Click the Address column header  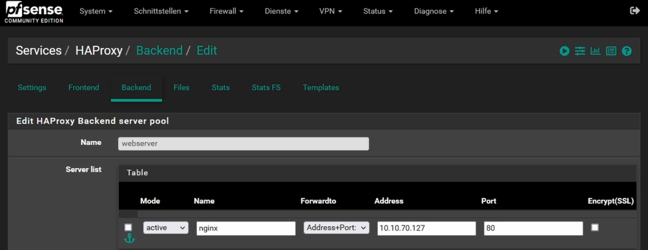(x=389, y=201)
